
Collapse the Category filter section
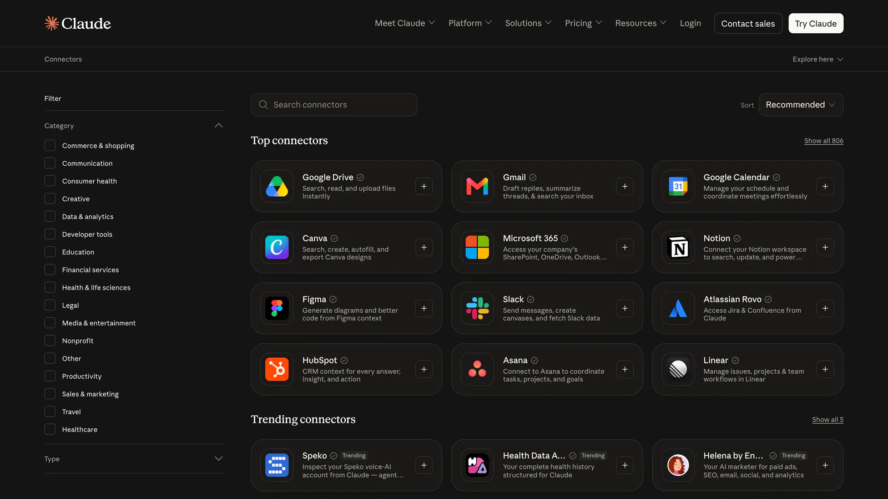(219, 126)
